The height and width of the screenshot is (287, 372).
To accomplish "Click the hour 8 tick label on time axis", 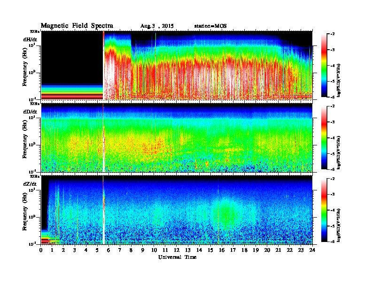I will [x=131, y=250].
